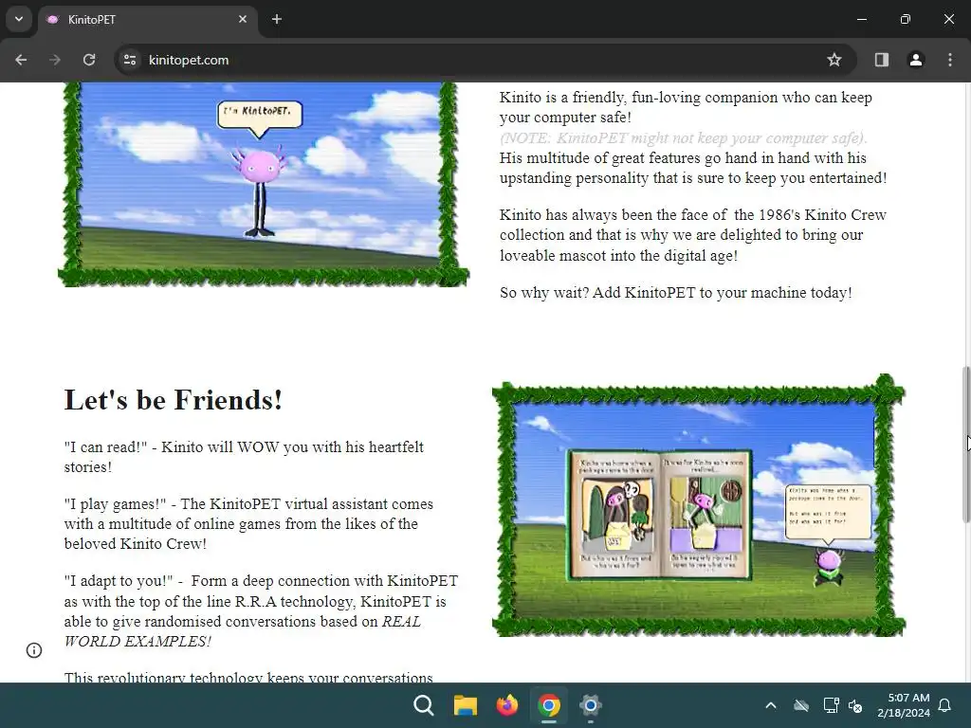Click the Chrome taskbar icon

549,705
